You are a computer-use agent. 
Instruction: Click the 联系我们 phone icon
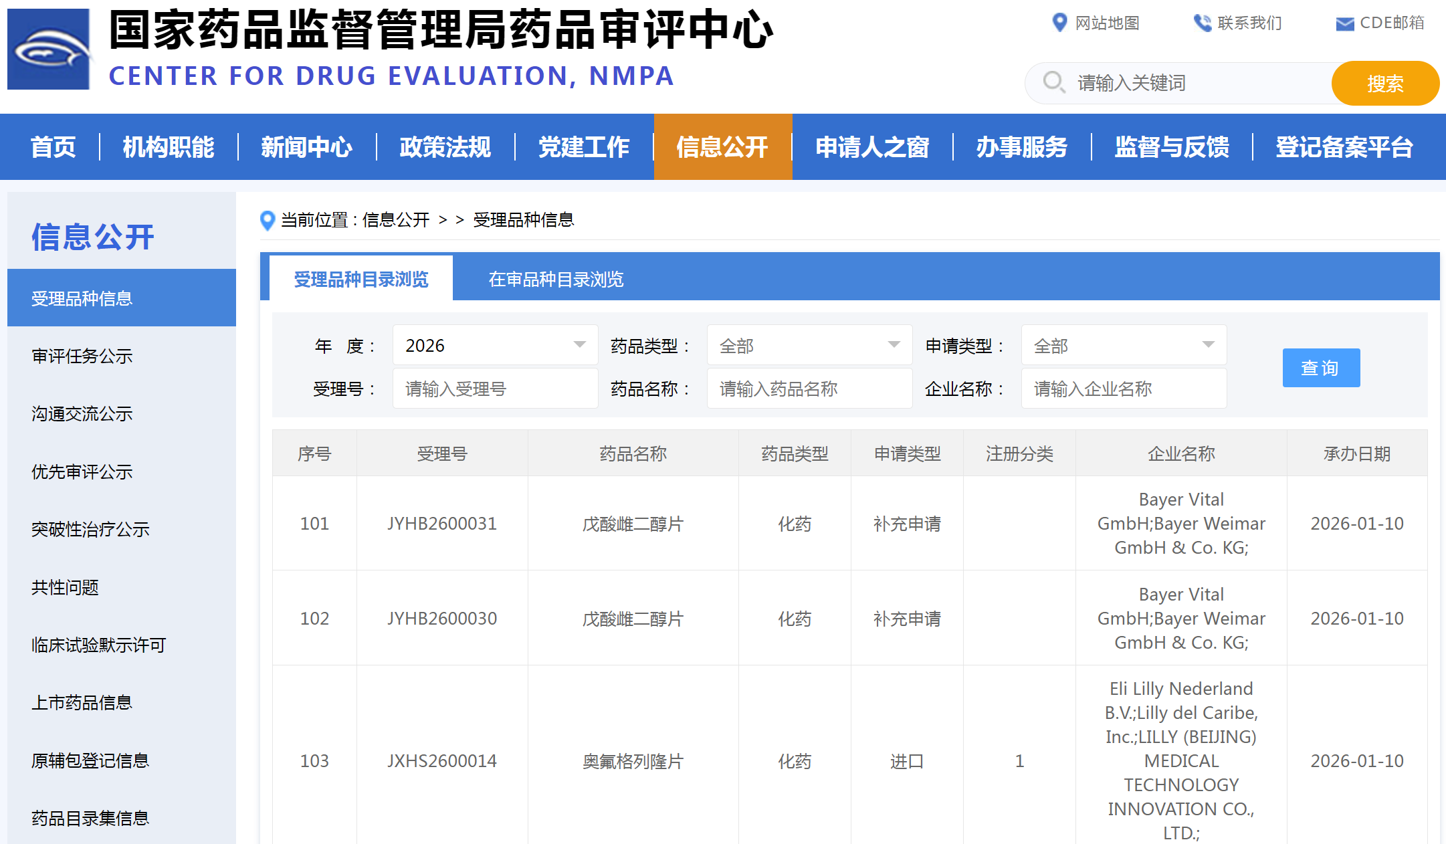(x=1202, y=23)
